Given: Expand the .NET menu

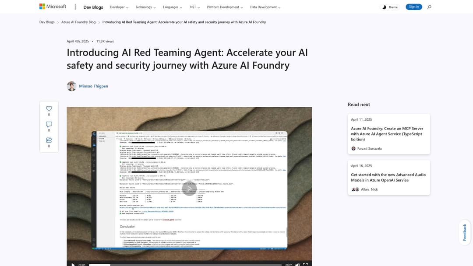Looking at the screenshot, I should 194,7.
